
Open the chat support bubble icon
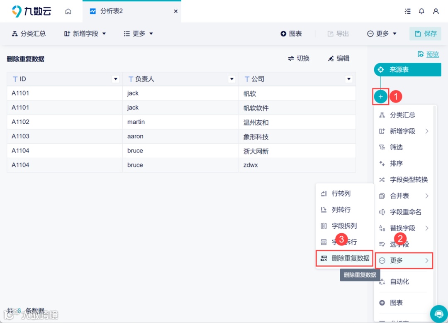click(439, 314)
